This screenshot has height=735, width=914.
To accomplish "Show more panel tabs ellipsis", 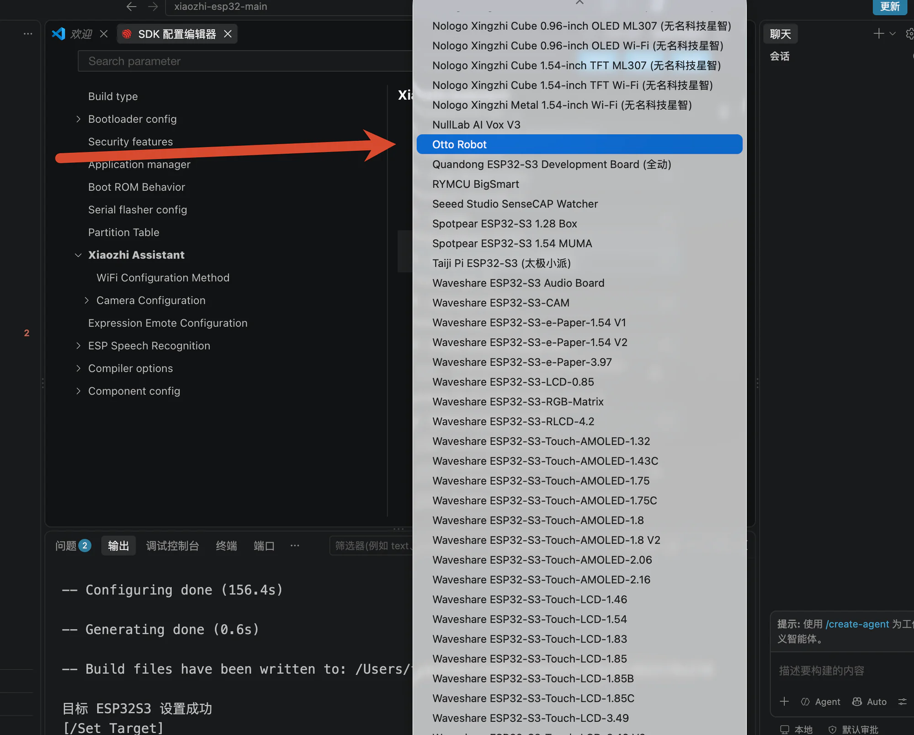I will pos(295,545).
